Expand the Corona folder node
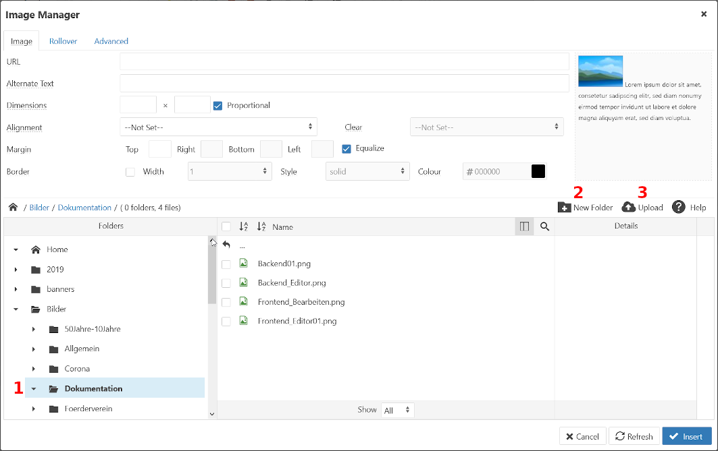This screenshot has width=718, height=451. (33, 369)
